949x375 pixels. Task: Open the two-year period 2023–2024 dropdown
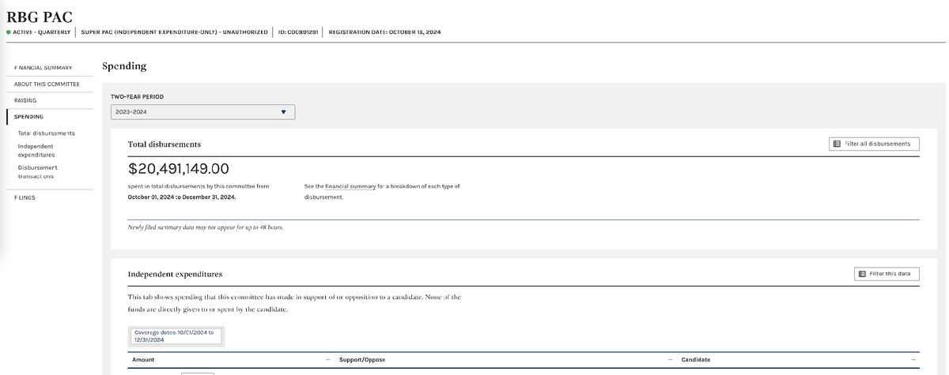[x=203, y=112]
